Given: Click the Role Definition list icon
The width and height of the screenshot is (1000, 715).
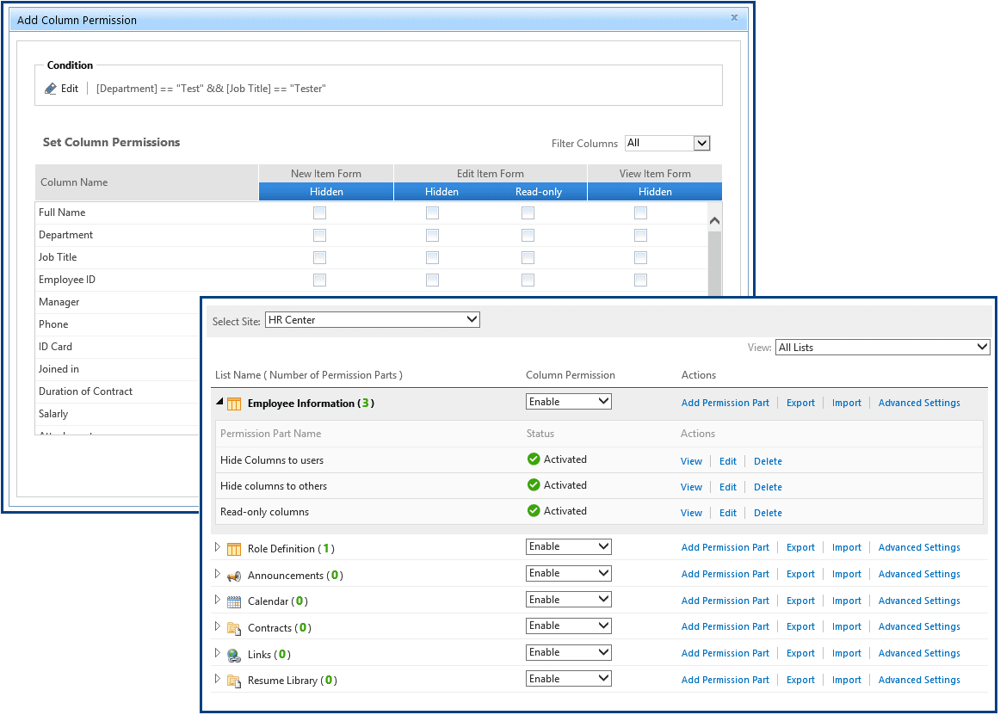Looking at the screenshot, I should coord(234,549).
